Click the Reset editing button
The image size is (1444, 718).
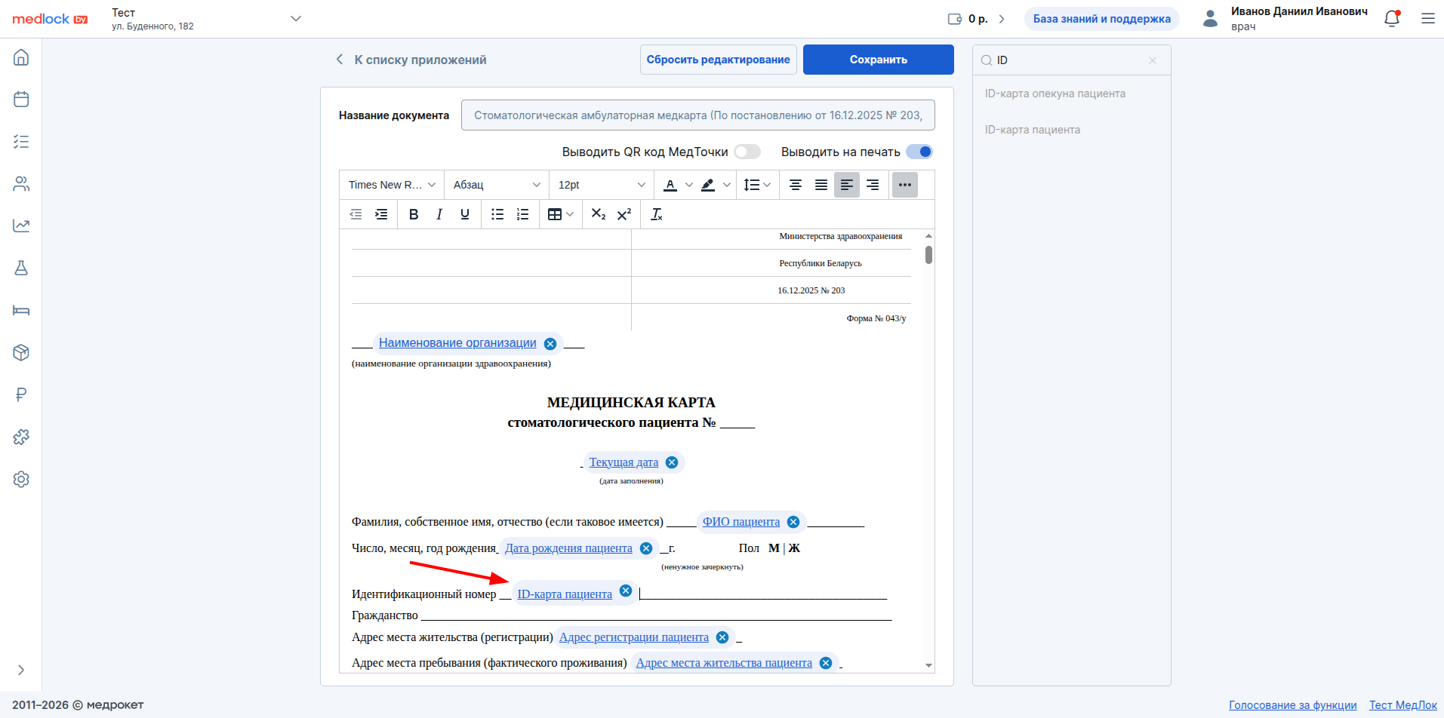pos(718,60)
